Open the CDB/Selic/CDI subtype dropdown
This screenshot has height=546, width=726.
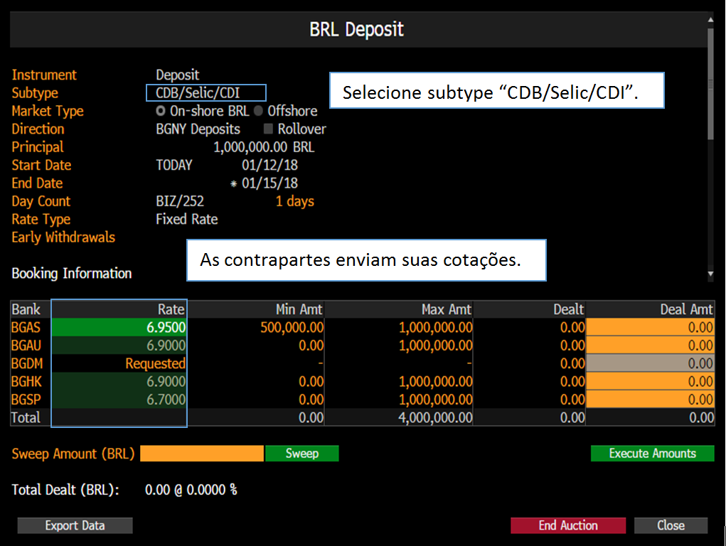pyautogui.click(x=205, y=93)
